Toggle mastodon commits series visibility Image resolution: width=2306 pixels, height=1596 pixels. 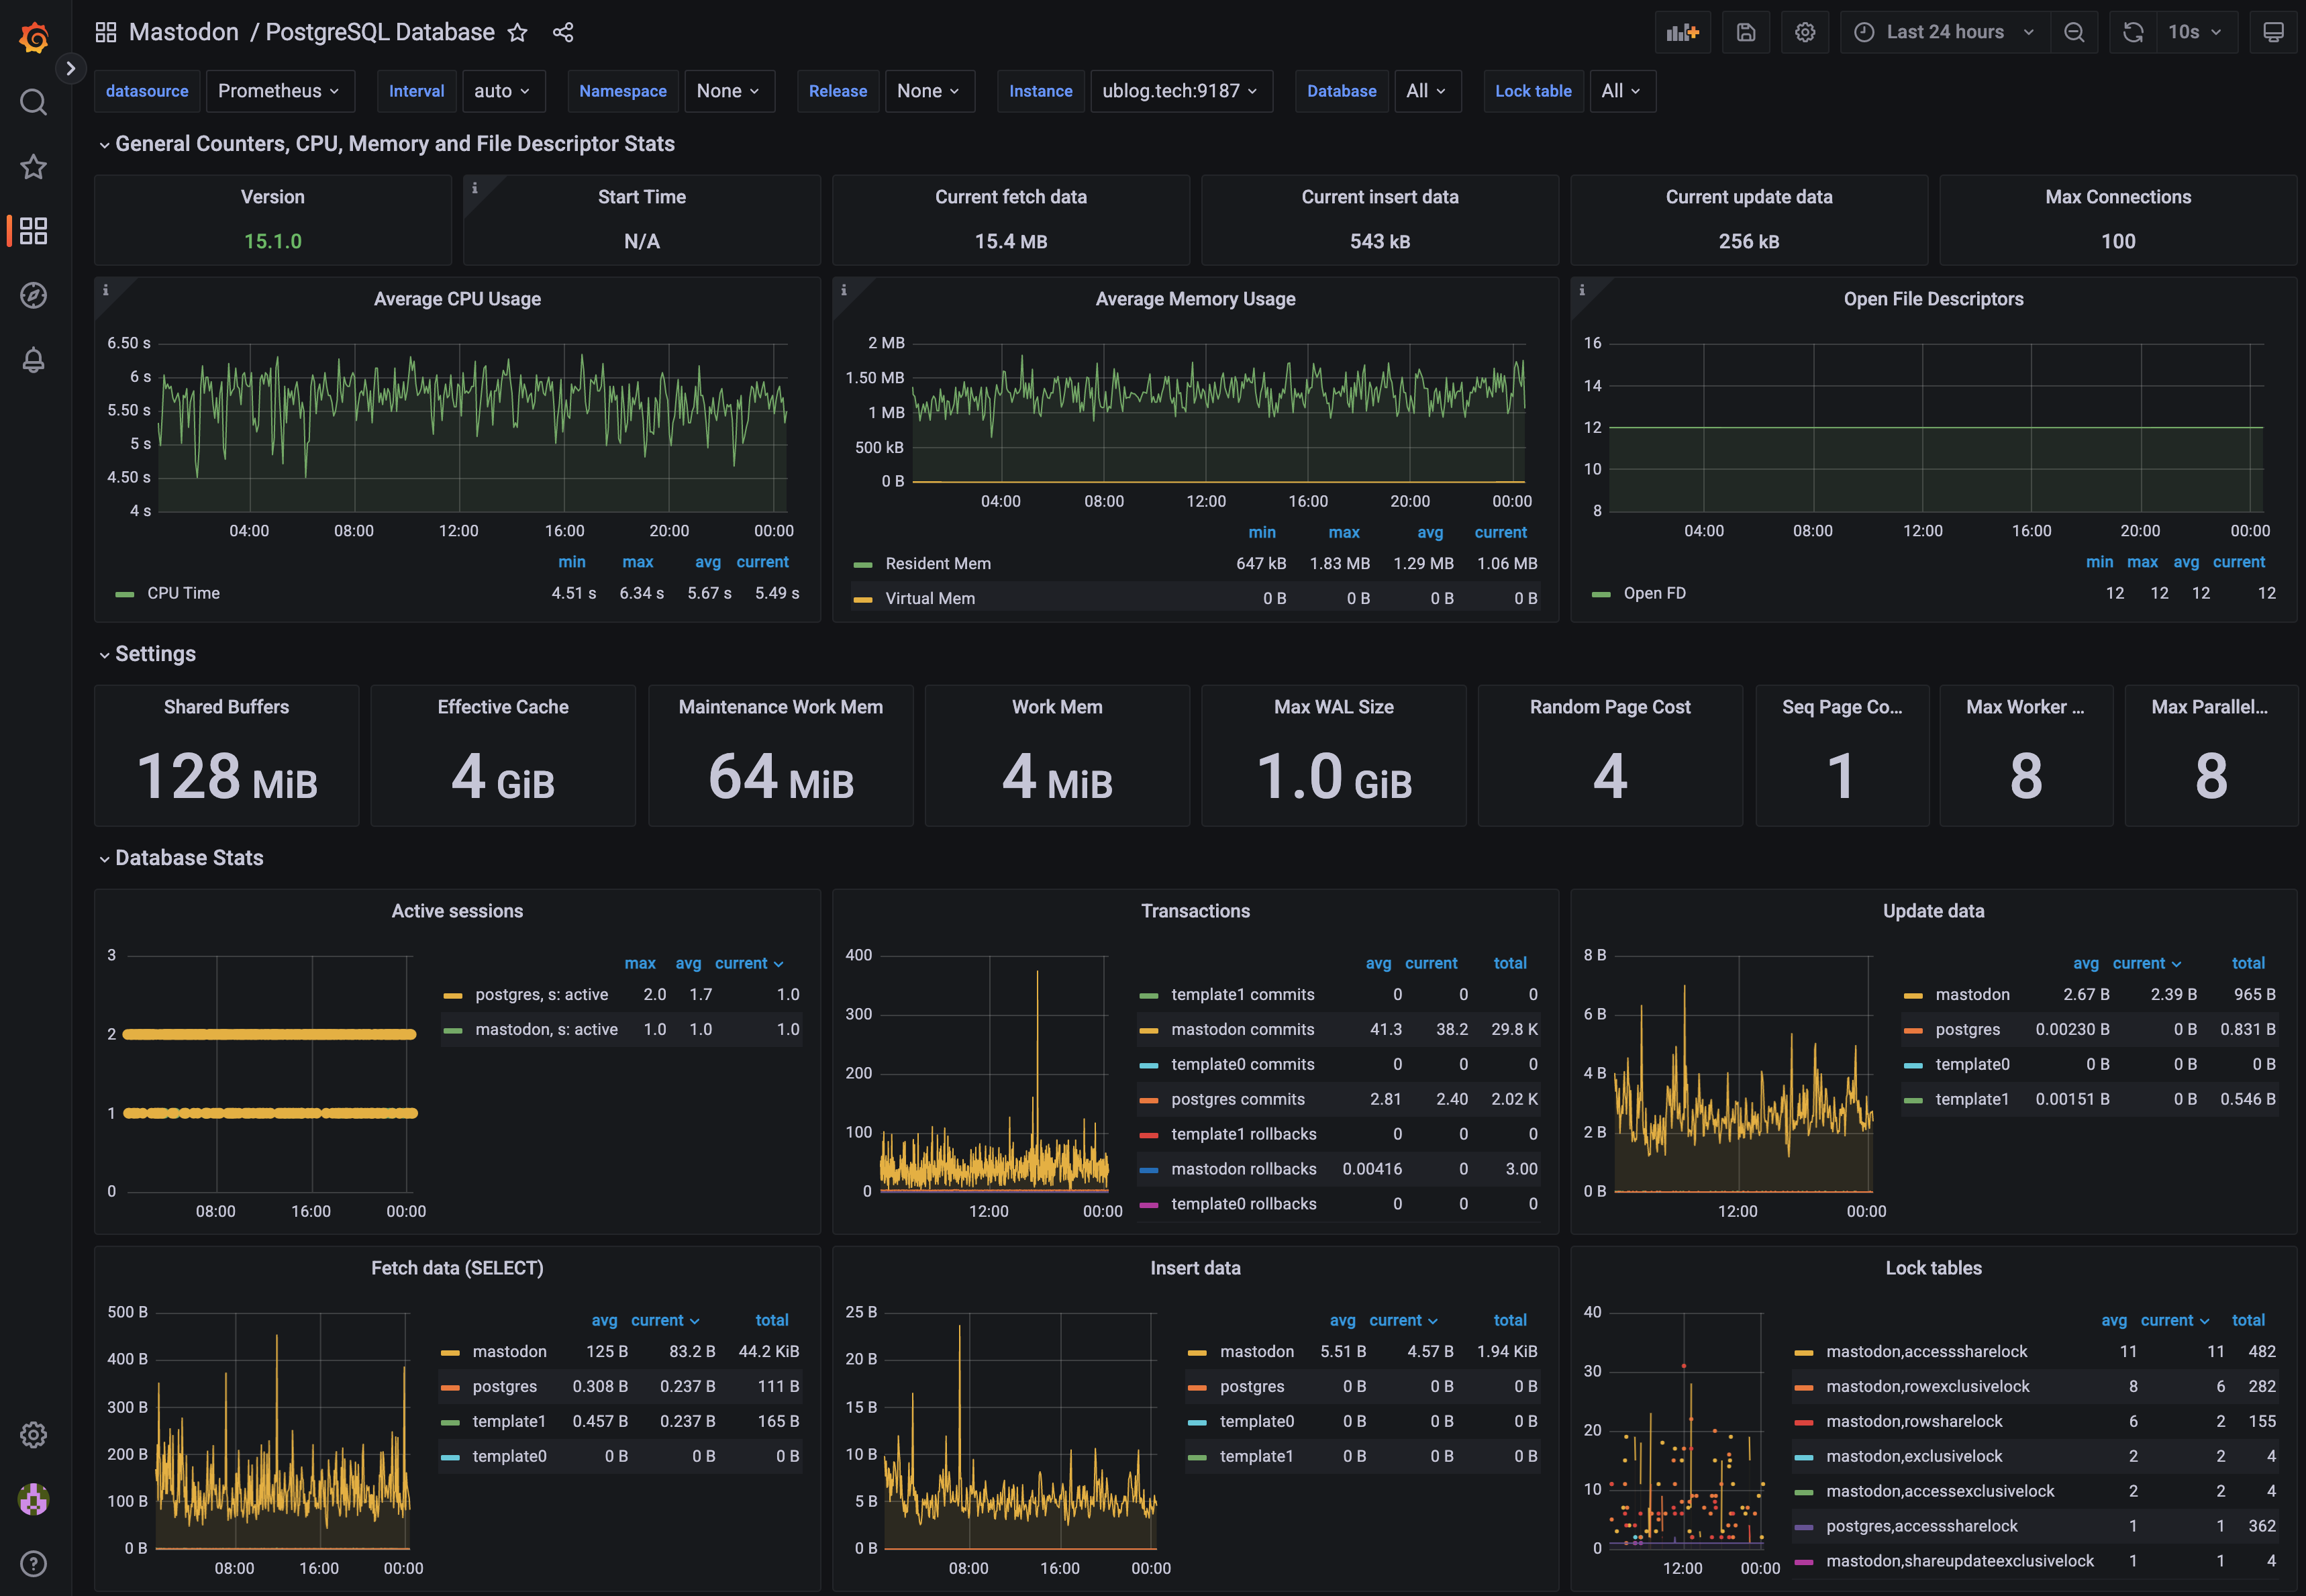tap(1242, 1029)
